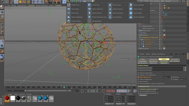Toggle 'Только поверхность' checkbox
The height and width of the screenshot is (106, 189).
(164, 79)
